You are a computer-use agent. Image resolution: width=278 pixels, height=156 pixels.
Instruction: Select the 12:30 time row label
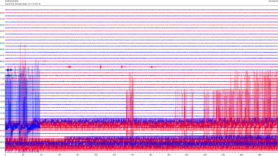[2, 84]
